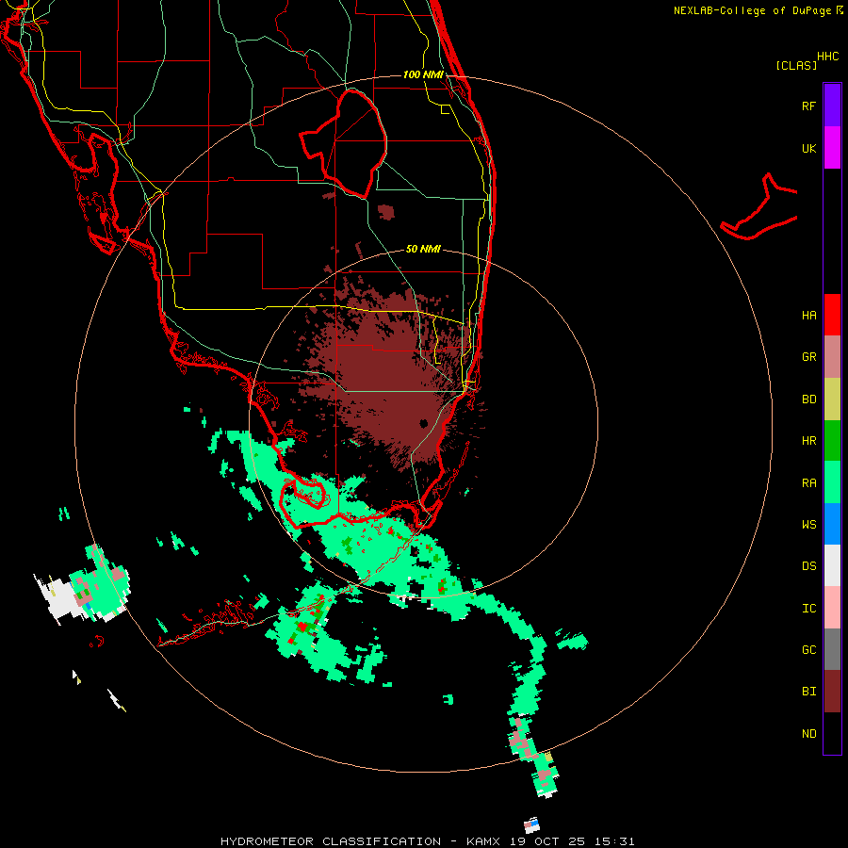Viewport: 848px width, 848px height.
Task: Click the ND legend label
Action: pos(808,734)
